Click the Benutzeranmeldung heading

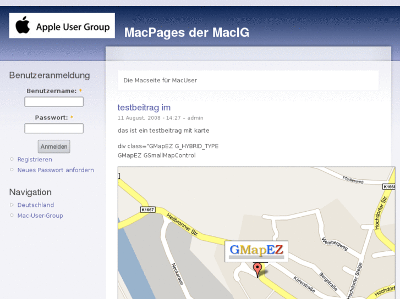(x=50, y=75)
